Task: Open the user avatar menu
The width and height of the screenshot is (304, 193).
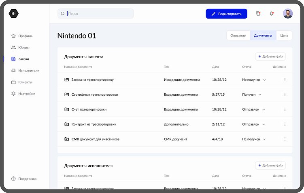Action: [x=288, y=14]
